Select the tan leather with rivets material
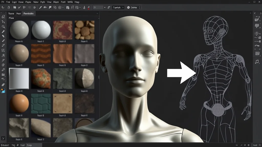The image size is (262, 147). [63, 104]
